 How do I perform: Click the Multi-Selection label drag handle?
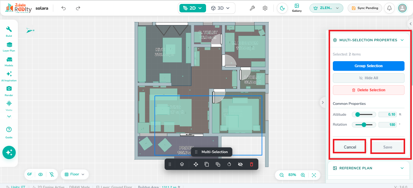(x=196, y=152)
